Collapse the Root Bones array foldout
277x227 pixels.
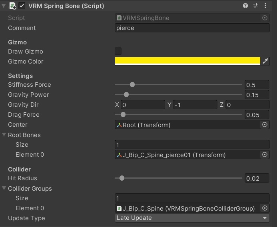pyautogui.click(x=4, y=135)
